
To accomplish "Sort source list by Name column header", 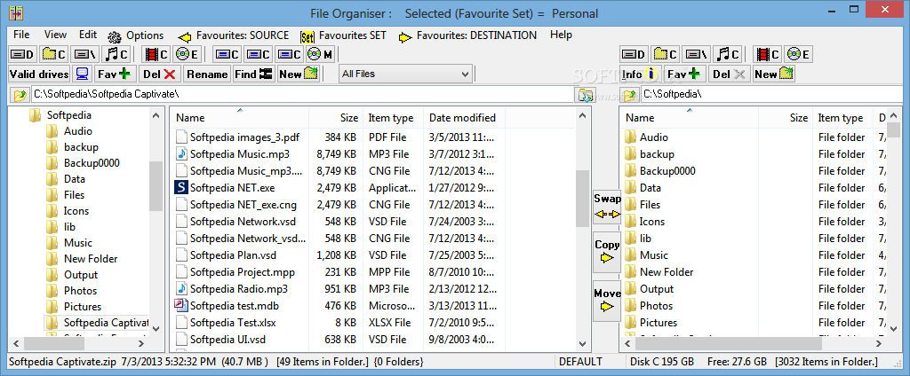I will 240,118.
